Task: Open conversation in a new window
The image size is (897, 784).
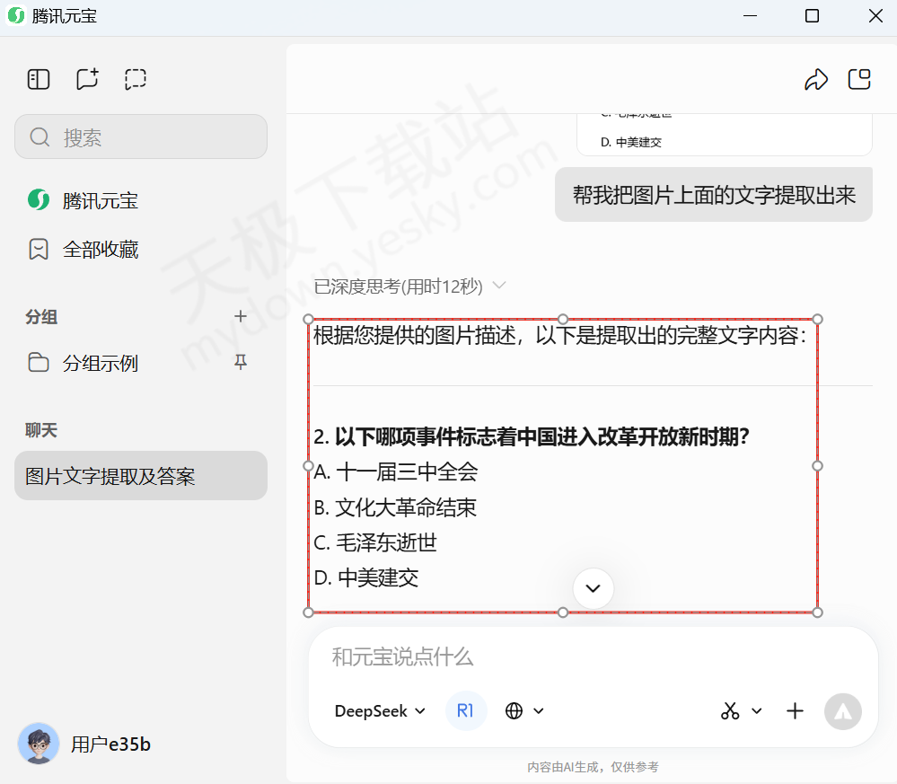Action: click(859, 79)
